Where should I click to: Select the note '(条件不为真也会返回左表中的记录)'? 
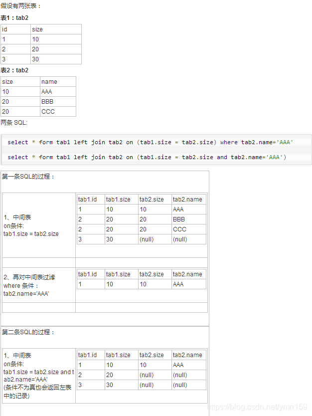point(37,392)
